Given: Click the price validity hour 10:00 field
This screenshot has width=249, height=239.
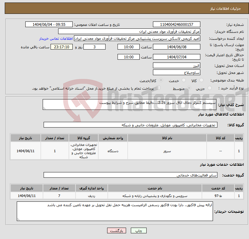Looking at the screenshot, I should click(x=129, y=57).
